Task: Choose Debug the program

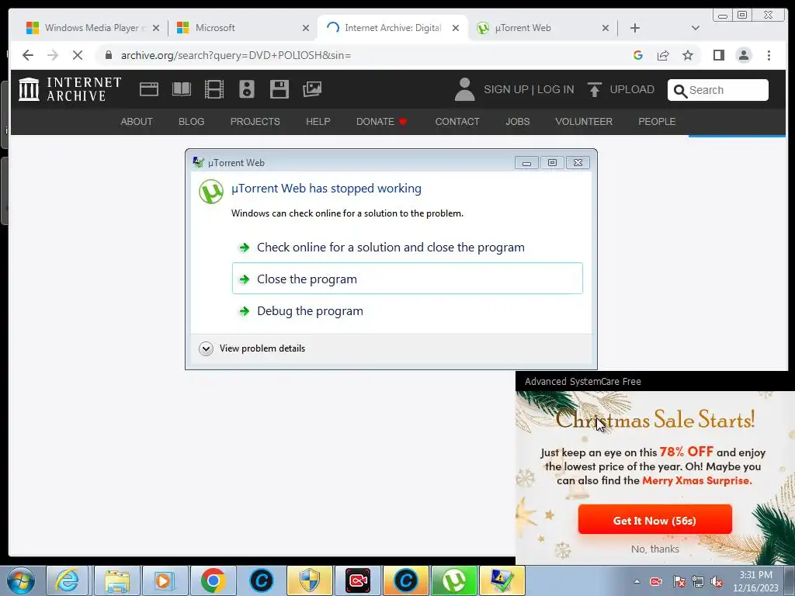Action: point(407,310)
